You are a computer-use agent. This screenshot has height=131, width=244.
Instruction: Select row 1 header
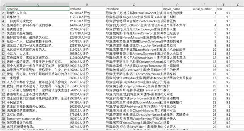pyautogui.click(x=3, y=9)
